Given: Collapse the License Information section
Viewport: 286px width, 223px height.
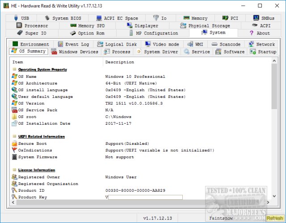Looking at the screenshot, I should 14,170.
